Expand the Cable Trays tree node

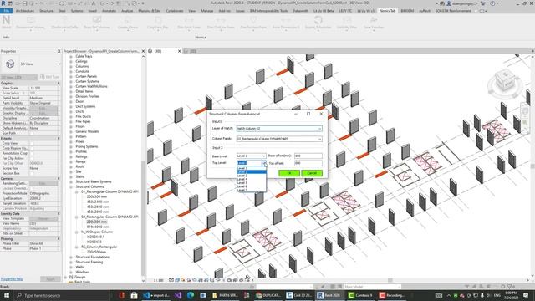[x=71, y=56]
